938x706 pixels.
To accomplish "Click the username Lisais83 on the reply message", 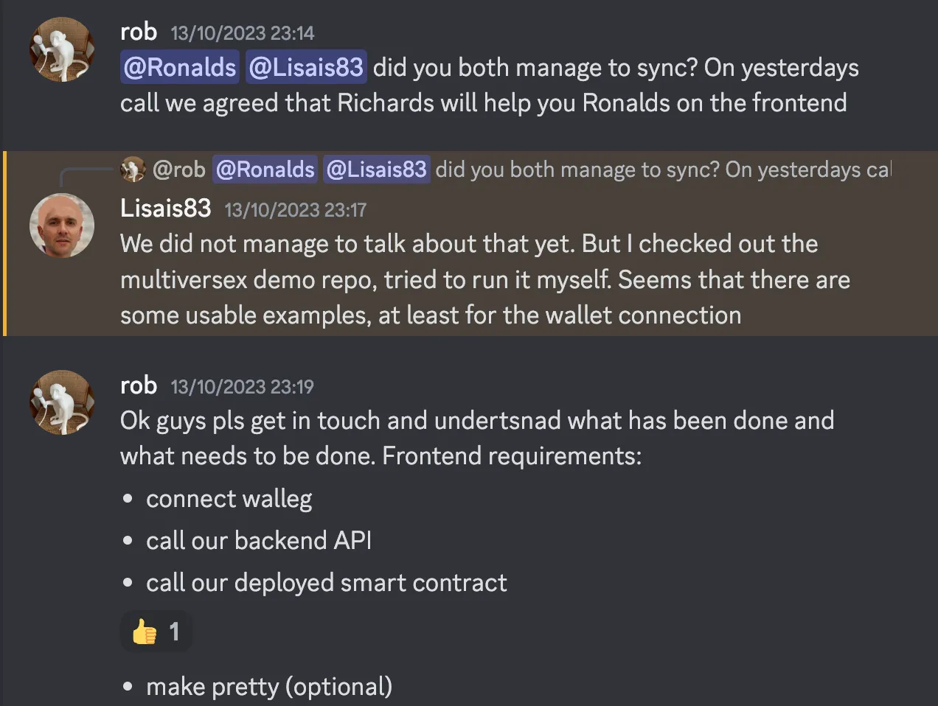I will tap(165, 208).
